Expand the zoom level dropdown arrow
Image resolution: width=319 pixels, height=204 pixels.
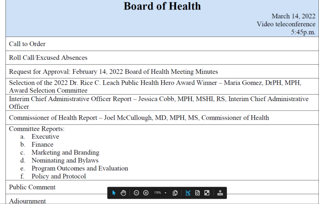point(165,193)
